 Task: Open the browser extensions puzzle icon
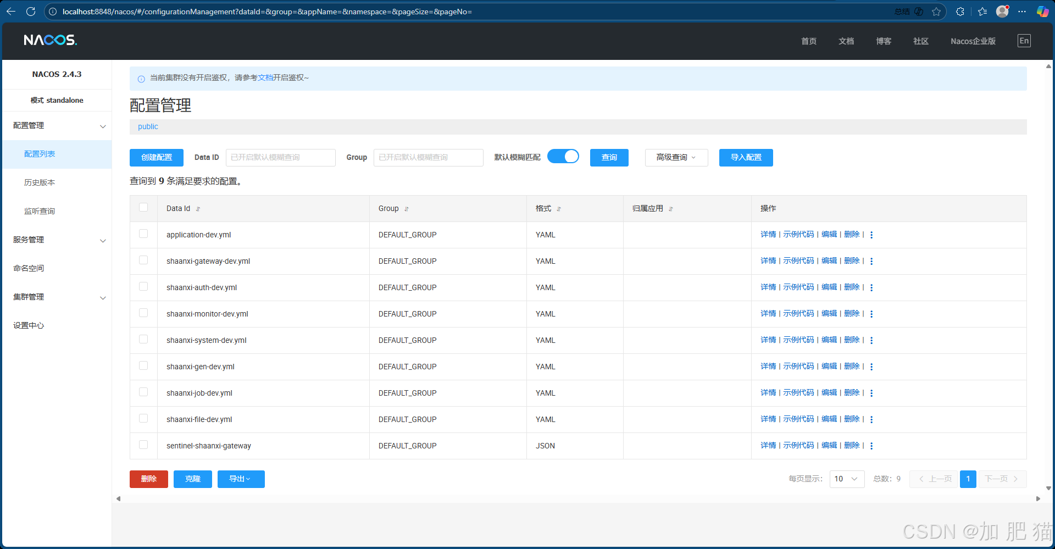click(960, 12)
